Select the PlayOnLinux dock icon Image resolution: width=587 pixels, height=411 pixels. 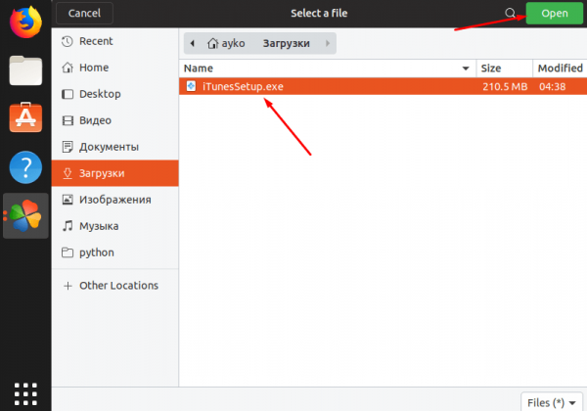coord(25,215)
